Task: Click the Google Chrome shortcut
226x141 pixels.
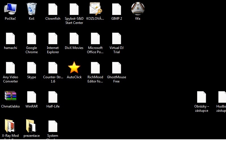Action: [31, 39]
